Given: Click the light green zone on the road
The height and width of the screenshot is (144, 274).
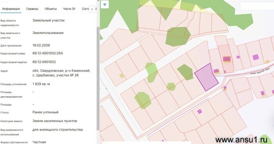Looking at the screenshot, I should pyautogui.click(x=151, y=72).
